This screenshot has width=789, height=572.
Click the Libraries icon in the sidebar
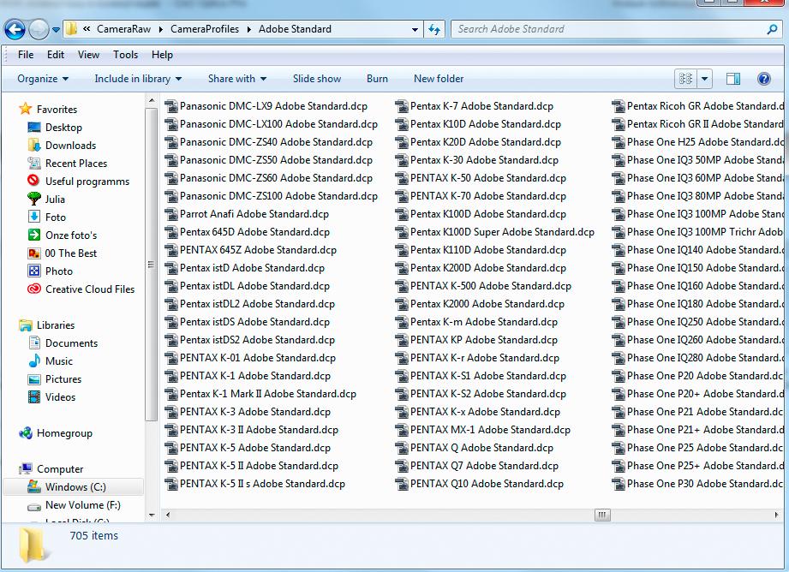coord(25,325)
